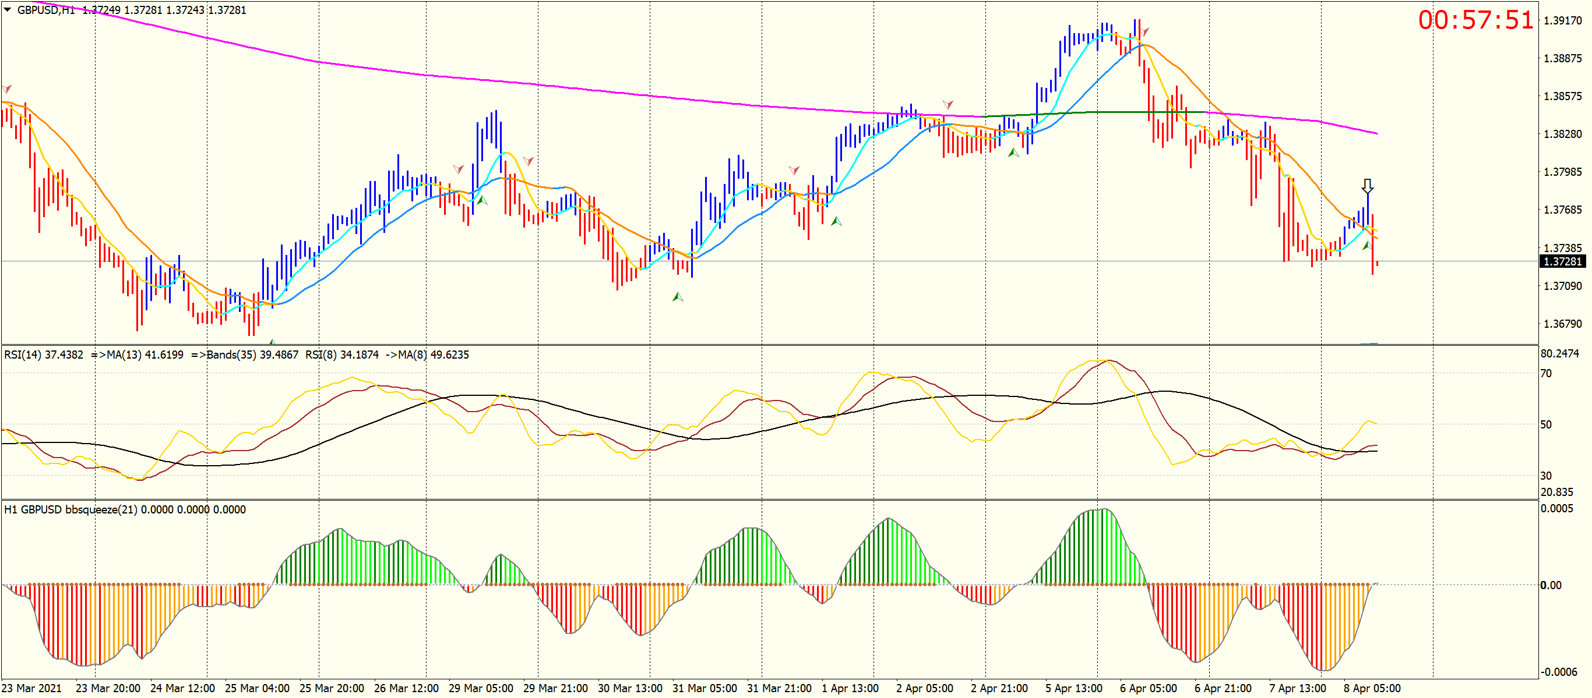The height and width of the screenshot is (698, 1592).
Task: Click the 23 Mar 2021 date label
Action: tap(31, 688)
